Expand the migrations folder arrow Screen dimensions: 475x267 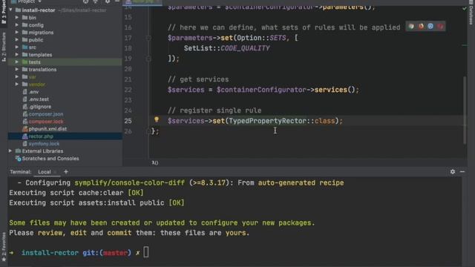[x=17, y=33]
